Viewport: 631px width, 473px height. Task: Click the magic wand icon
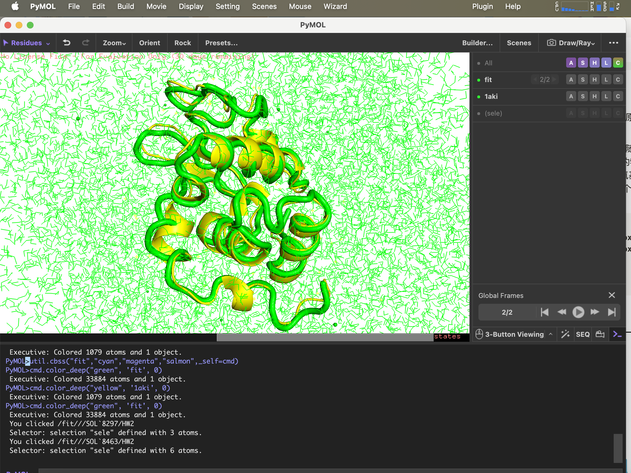(x=565, y=334)
